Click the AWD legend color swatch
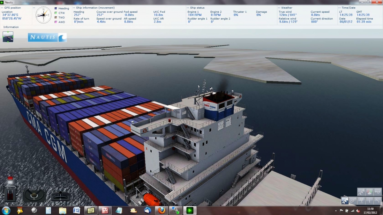This screenshot has width=383, height=215. pyautogui.click(x=56, y=22)
